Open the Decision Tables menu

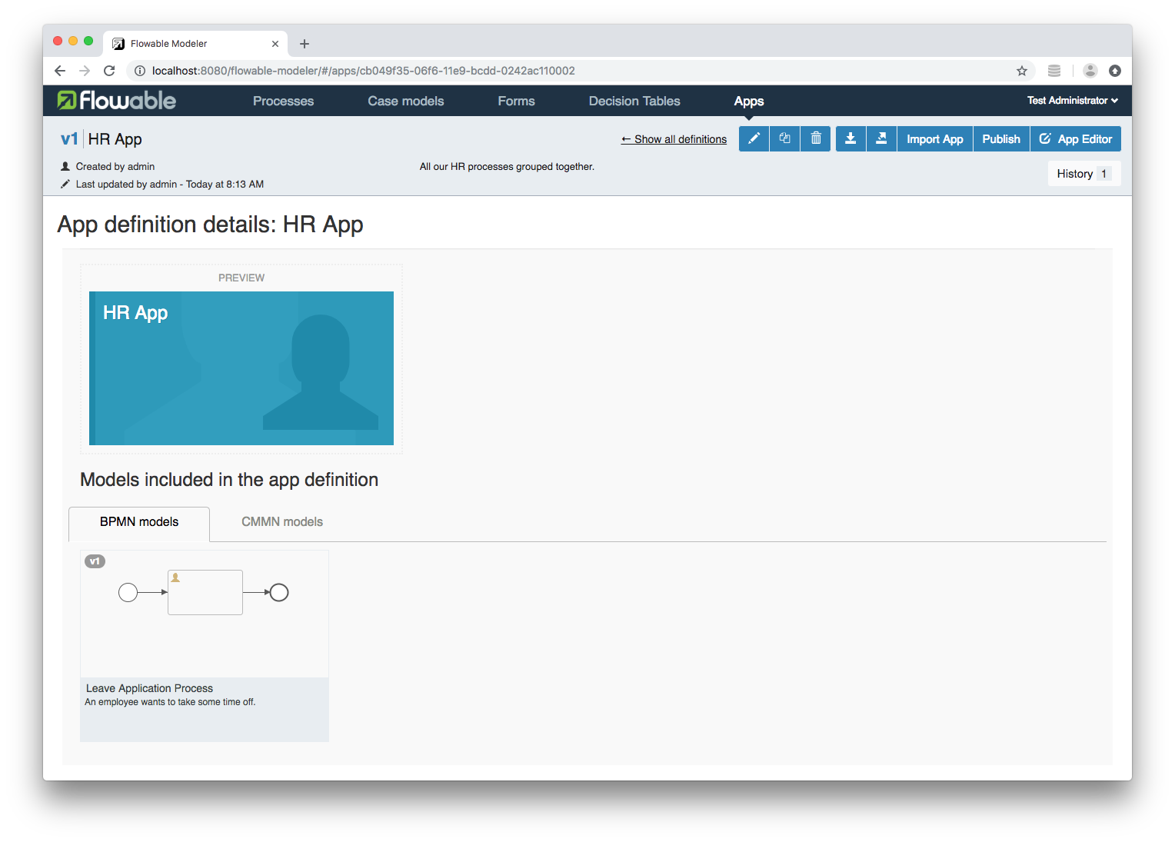pyautogui.click(x=634, y=101)
